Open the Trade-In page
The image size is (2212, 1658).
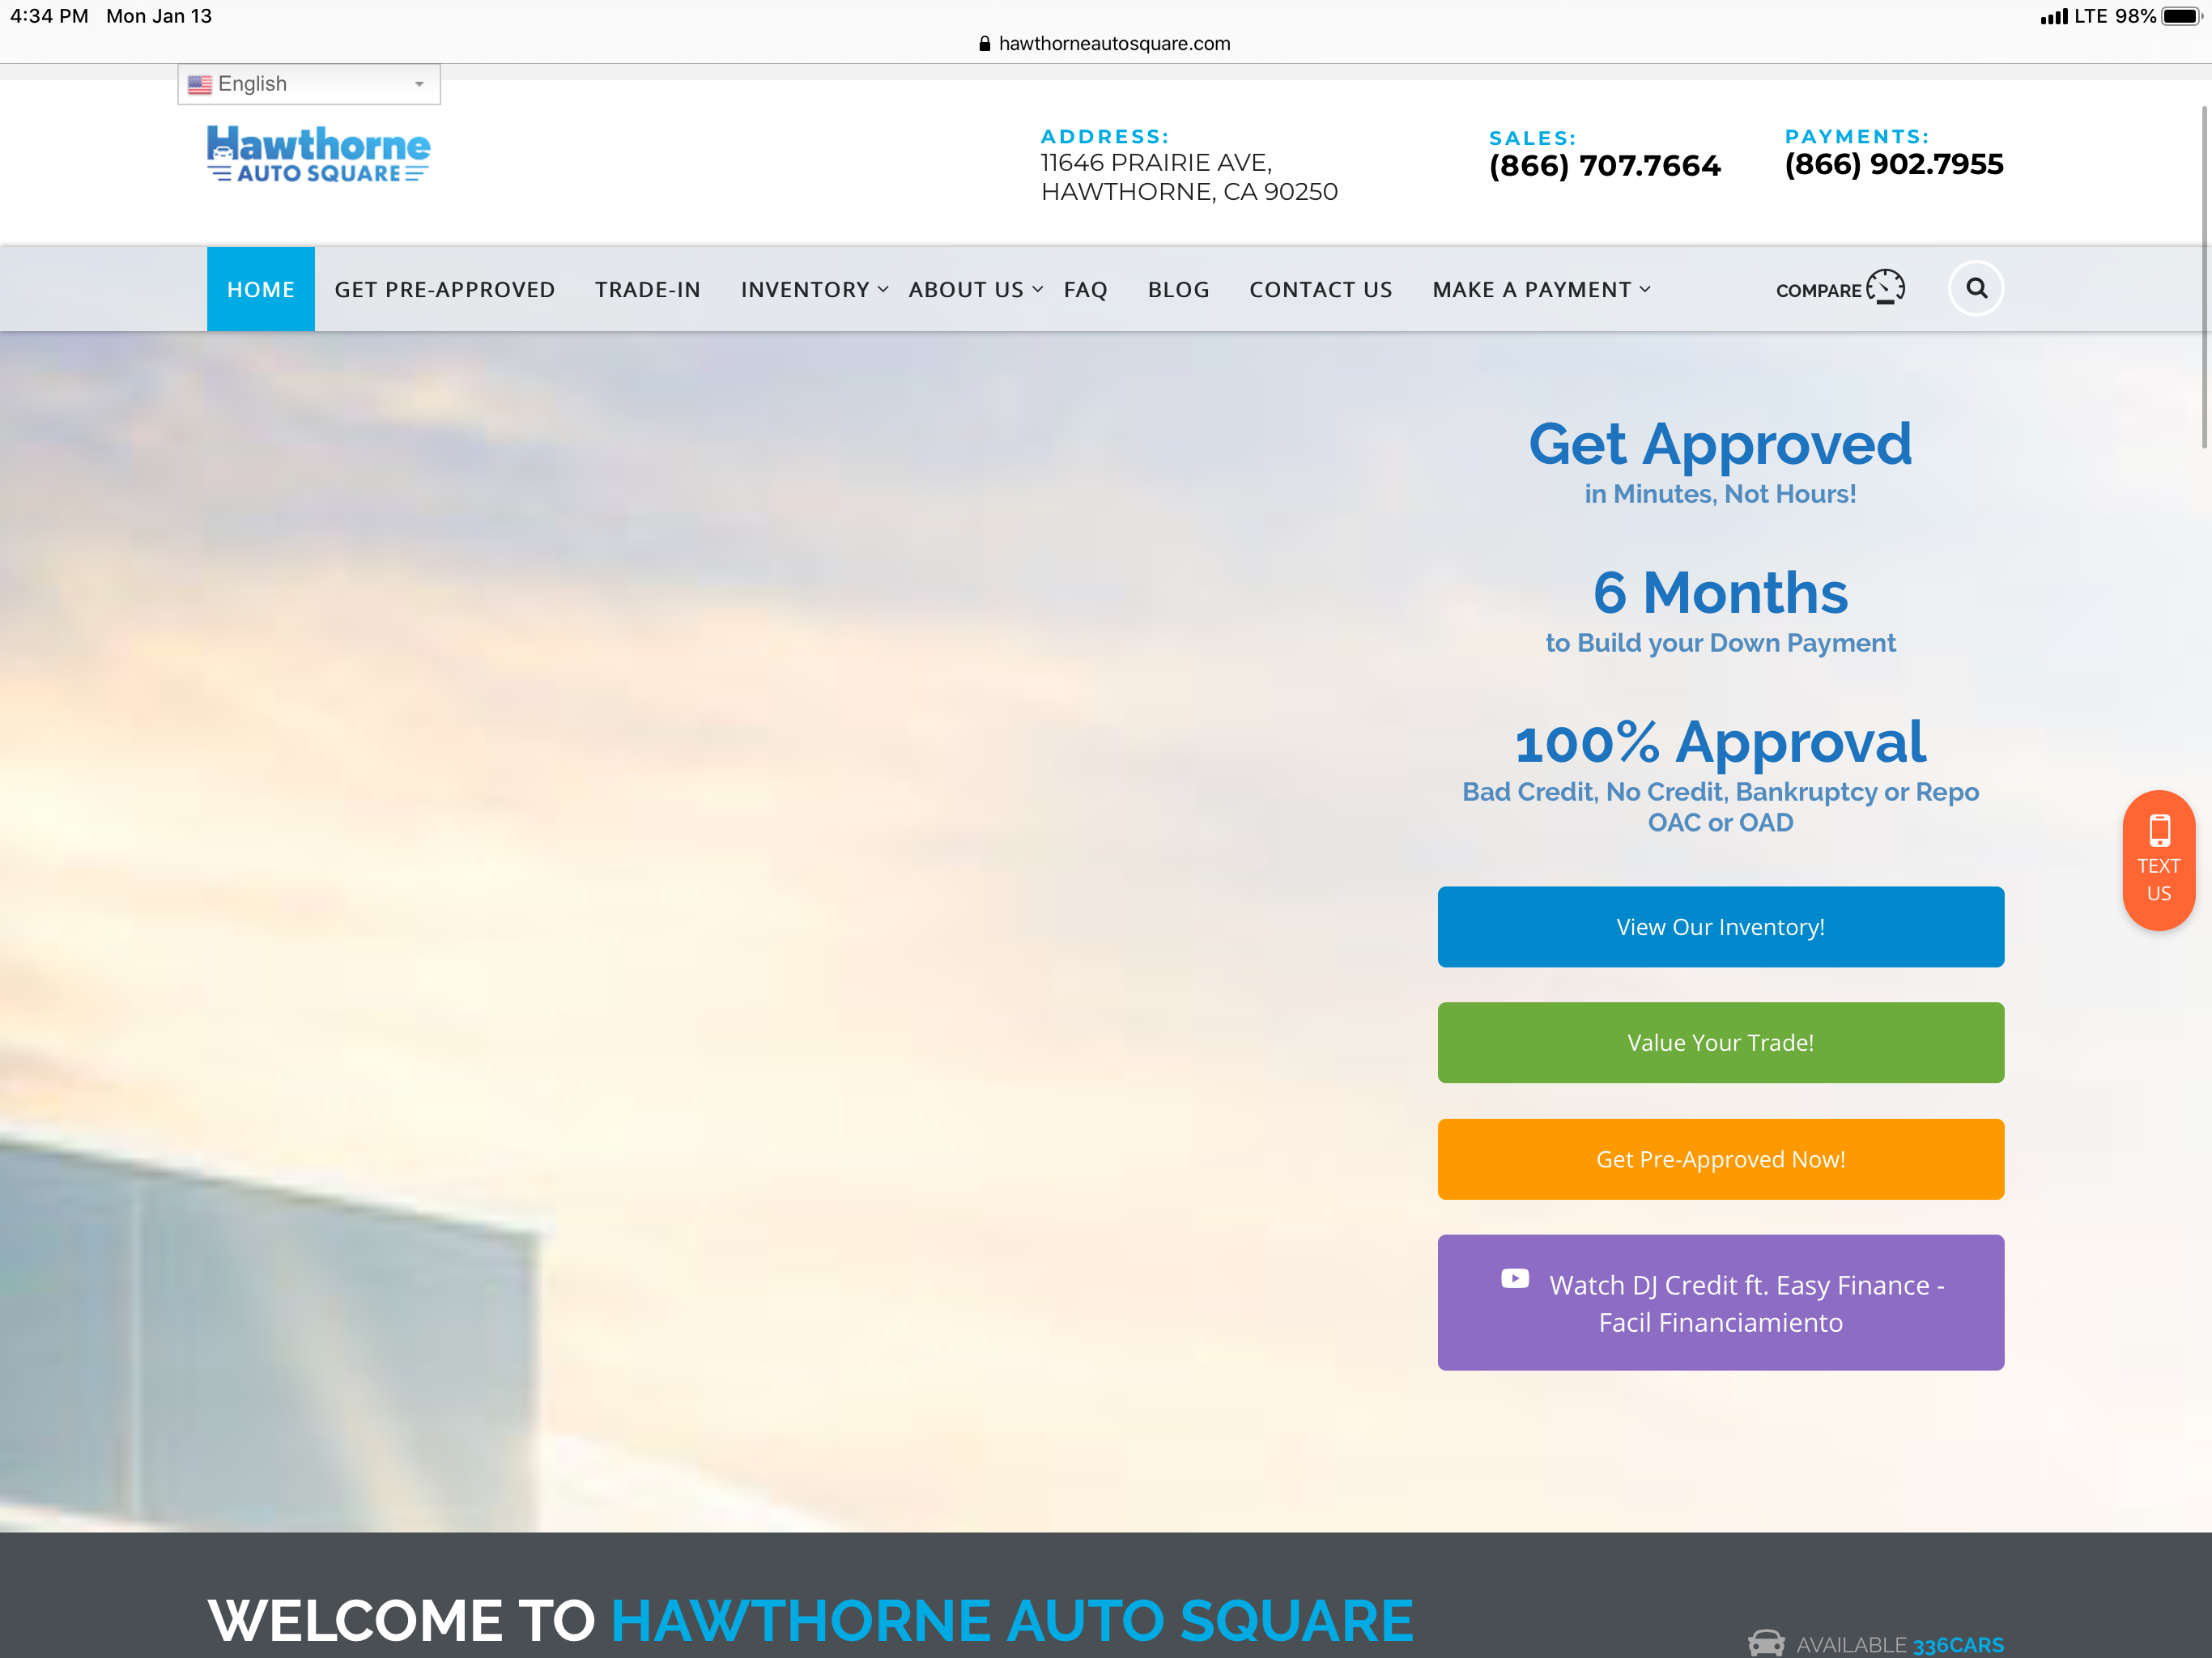pos(648,289)
